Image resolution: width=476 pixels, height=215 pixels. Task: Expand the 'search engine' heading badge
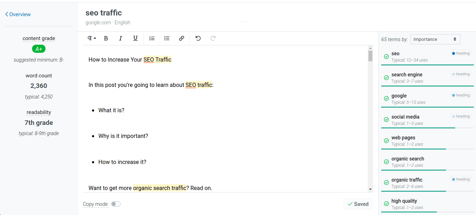click(460, 74)
